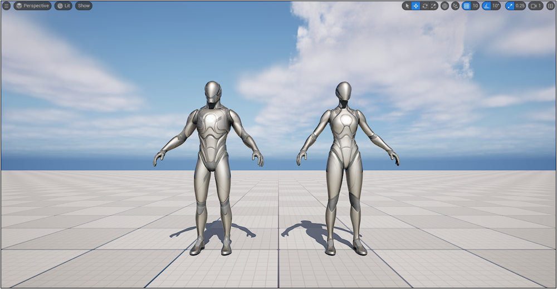
Task: Activate the Rotate tool
Action: (x=424, y=6)
